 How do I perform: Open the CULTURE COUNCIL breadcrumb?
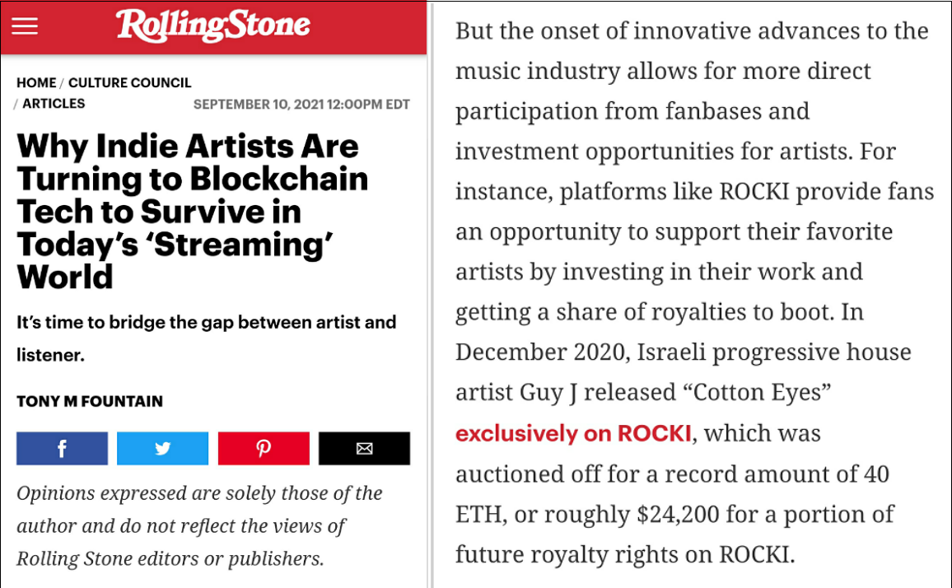pyautogui.click(x=130, y=82)
